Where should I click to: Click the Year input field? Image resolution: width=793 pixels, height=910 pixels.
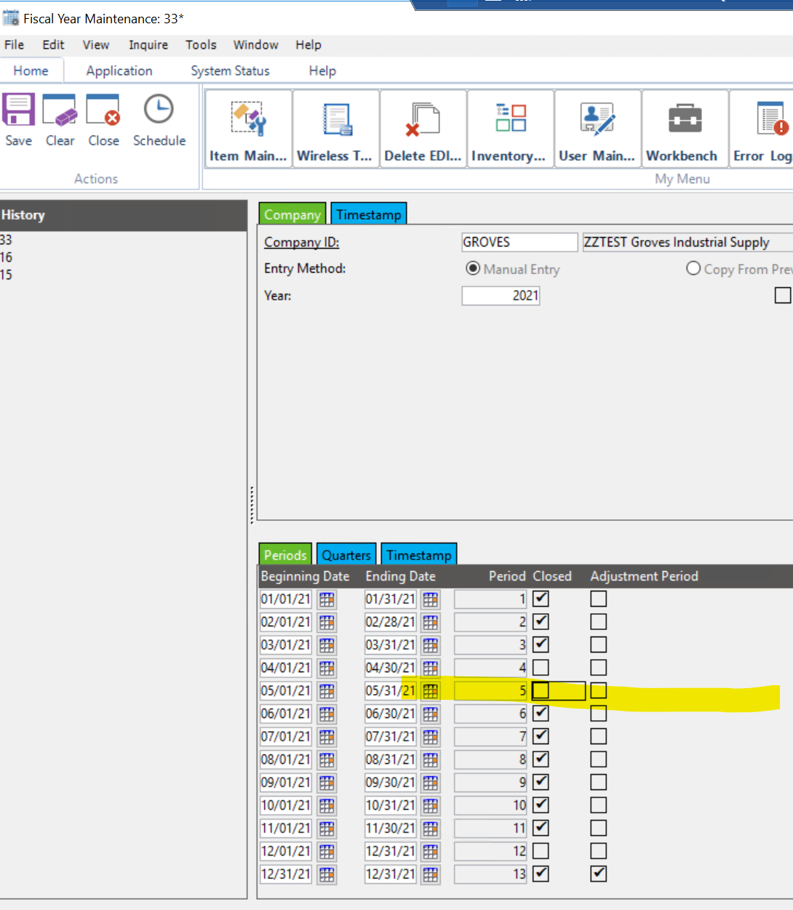pyautogui.click(x=501, y=295)
